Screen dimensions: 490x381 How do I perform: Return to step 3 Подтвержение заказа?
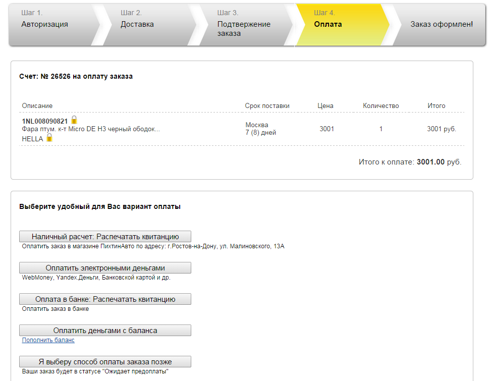[244, 29]
